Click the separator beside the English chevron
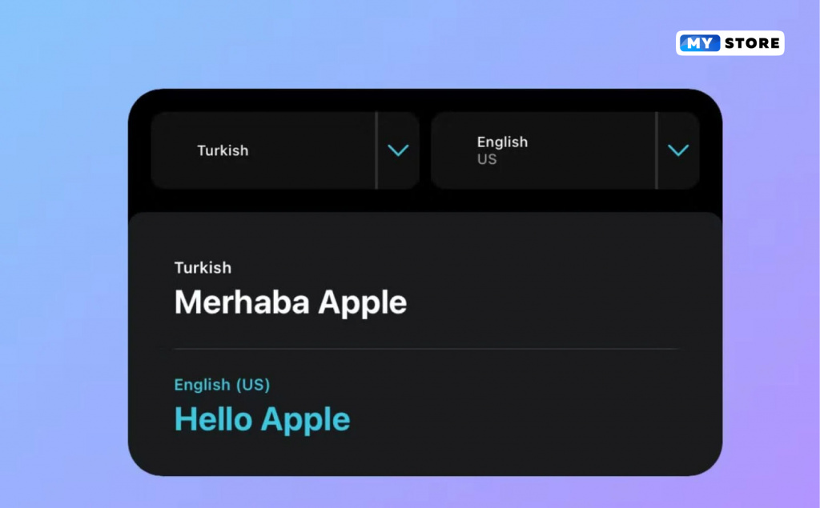The image size is (820, 508). click(657, 150)
